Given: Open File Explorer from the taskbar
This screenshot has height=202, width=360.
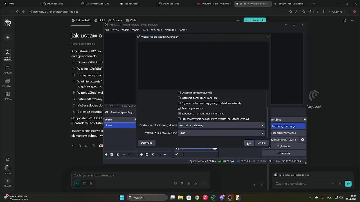Looking at the screenshot, I should [x=181, y=198].
